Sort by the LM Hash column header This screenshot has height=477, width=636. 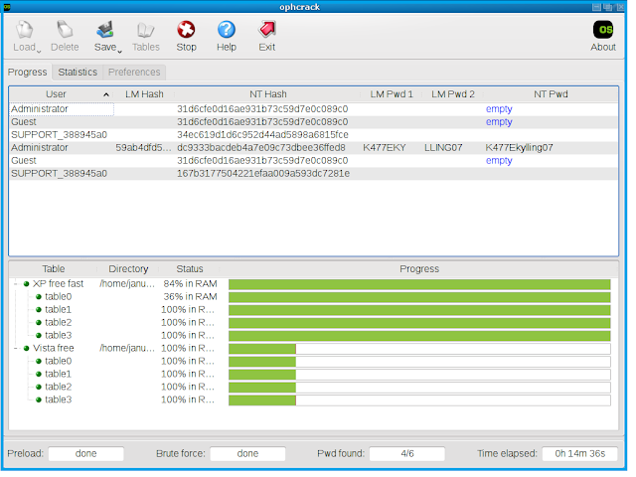pos(144,94)
